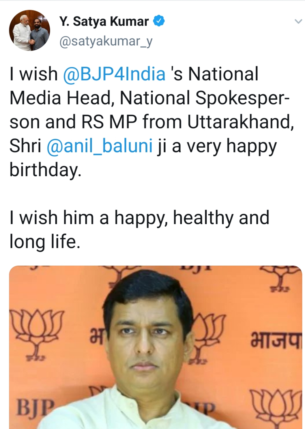
Task: Open Y. Satya Kumar's profile picture
Action: 29,31
